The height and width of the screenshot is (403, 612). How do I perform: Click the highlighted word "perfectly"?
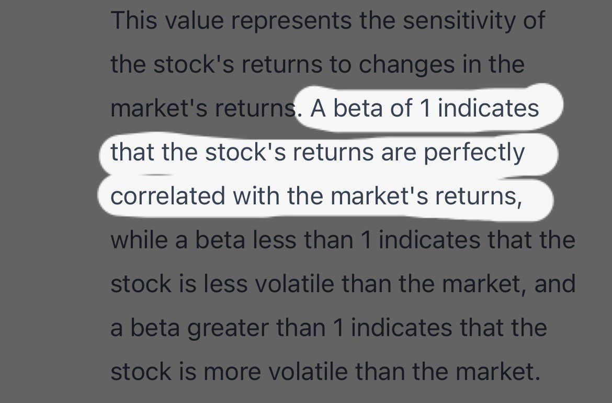coord(473,152)
